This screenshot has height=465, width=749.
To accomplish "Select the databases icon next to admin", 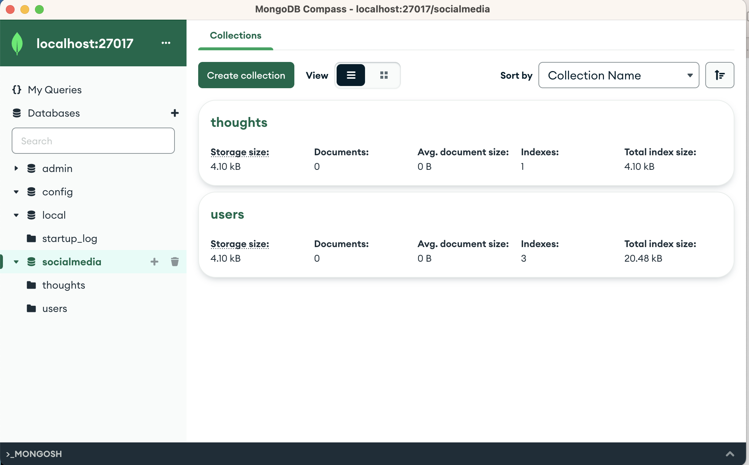I will pyautogui.click(x=31, y=168).
